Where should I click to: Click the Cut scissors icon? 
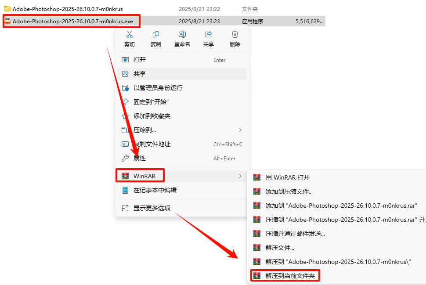click(x=129, y=34)
